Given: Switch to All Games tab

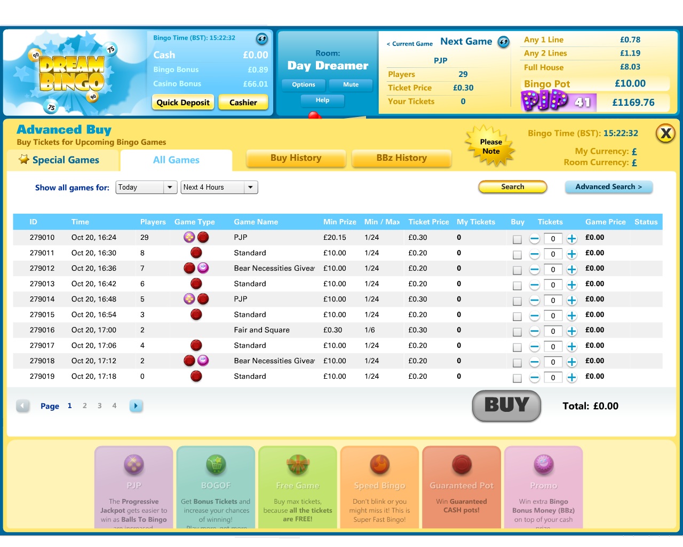Looking at the screenshot, I should [x=176, y=160].
